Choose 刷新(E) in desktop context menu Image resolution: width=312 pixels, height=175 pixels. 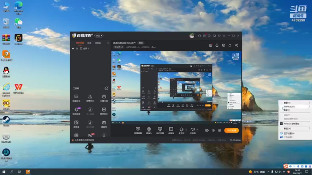point(295,110)
